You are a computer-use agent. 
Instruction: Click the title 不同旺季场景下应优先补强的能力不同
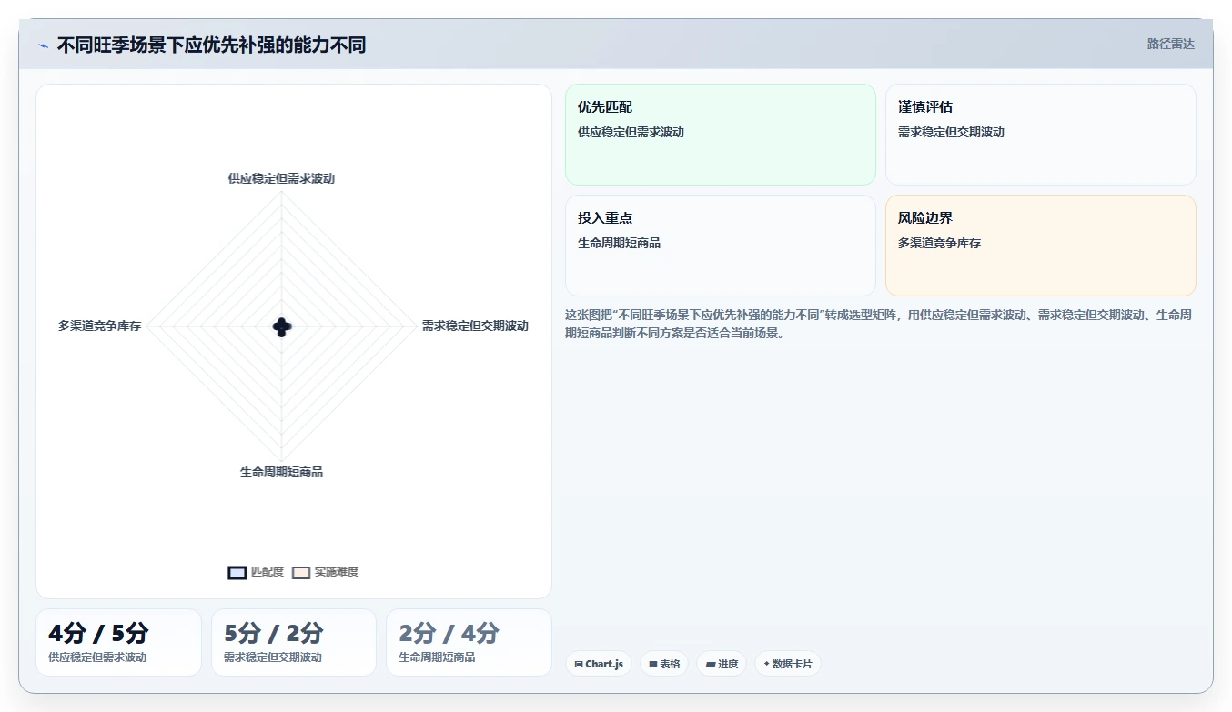(x=211, y=45)
